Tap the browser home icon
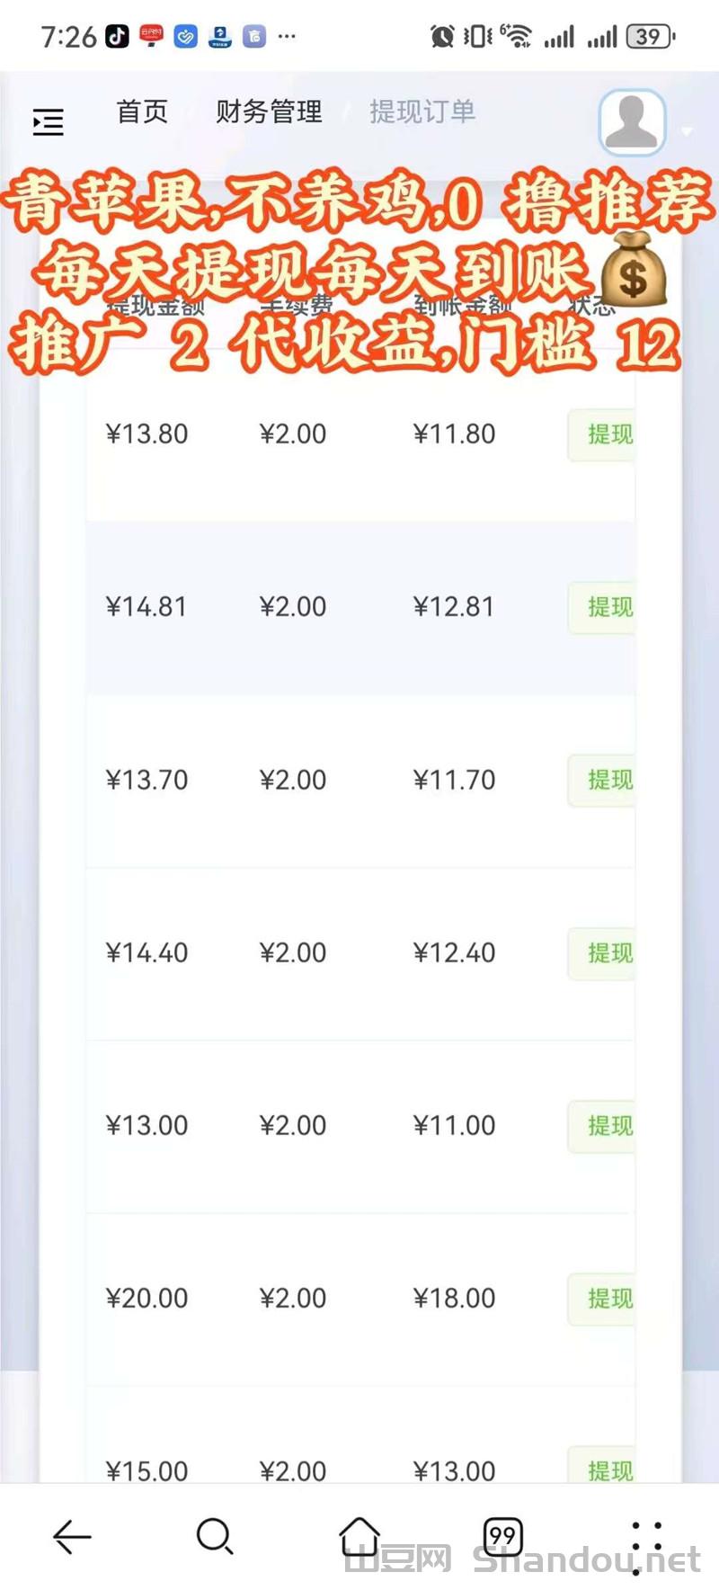 pos(359,1536)
